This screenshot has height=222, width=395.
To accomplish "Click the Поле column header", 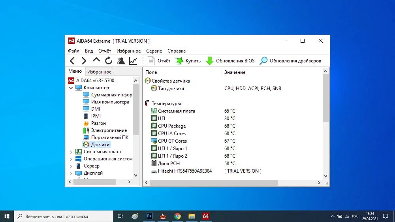I will point(182,72).
